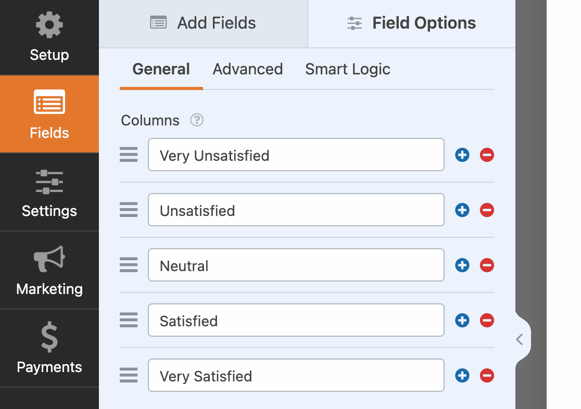Select the General sub-tab
581x409 pixels.
tap(161, 69)
